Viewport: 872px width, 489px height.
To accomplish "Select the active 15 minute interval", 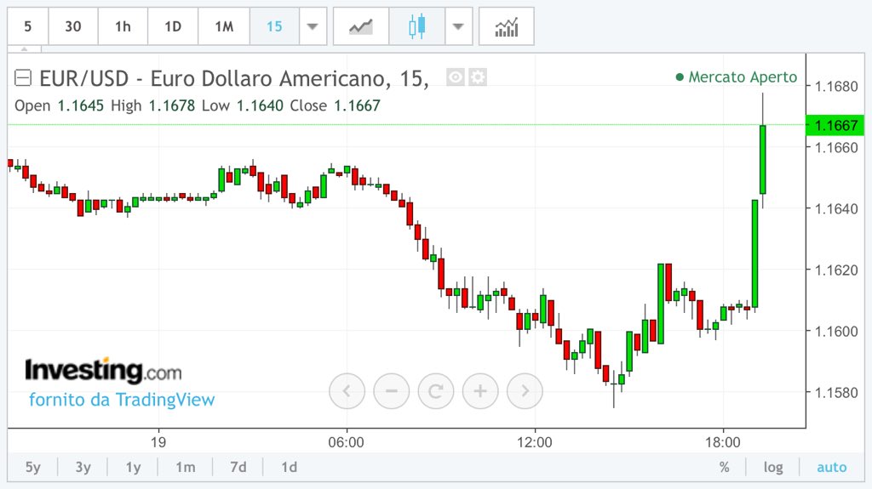I will tap(274, 26).
